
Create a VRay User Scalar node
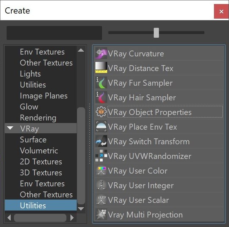click(x=138, y=200)
